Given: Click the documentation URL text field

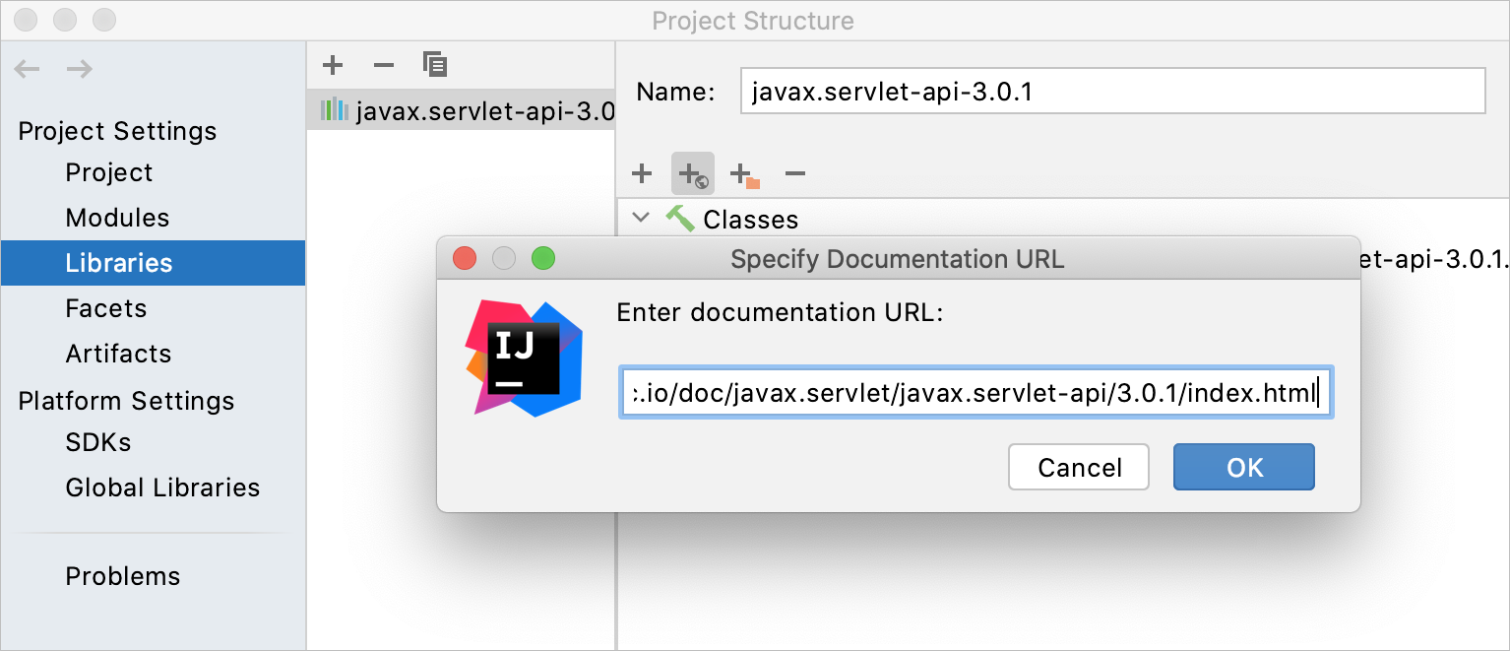Looking at the screenshot, I should (975, 393).
